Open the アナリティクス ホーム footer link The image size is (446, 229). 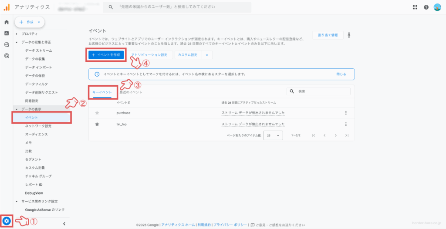[178, 225]
